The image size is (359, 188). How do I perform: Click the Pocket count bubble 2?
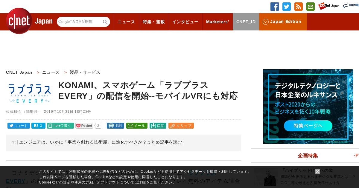coord(98,126)
